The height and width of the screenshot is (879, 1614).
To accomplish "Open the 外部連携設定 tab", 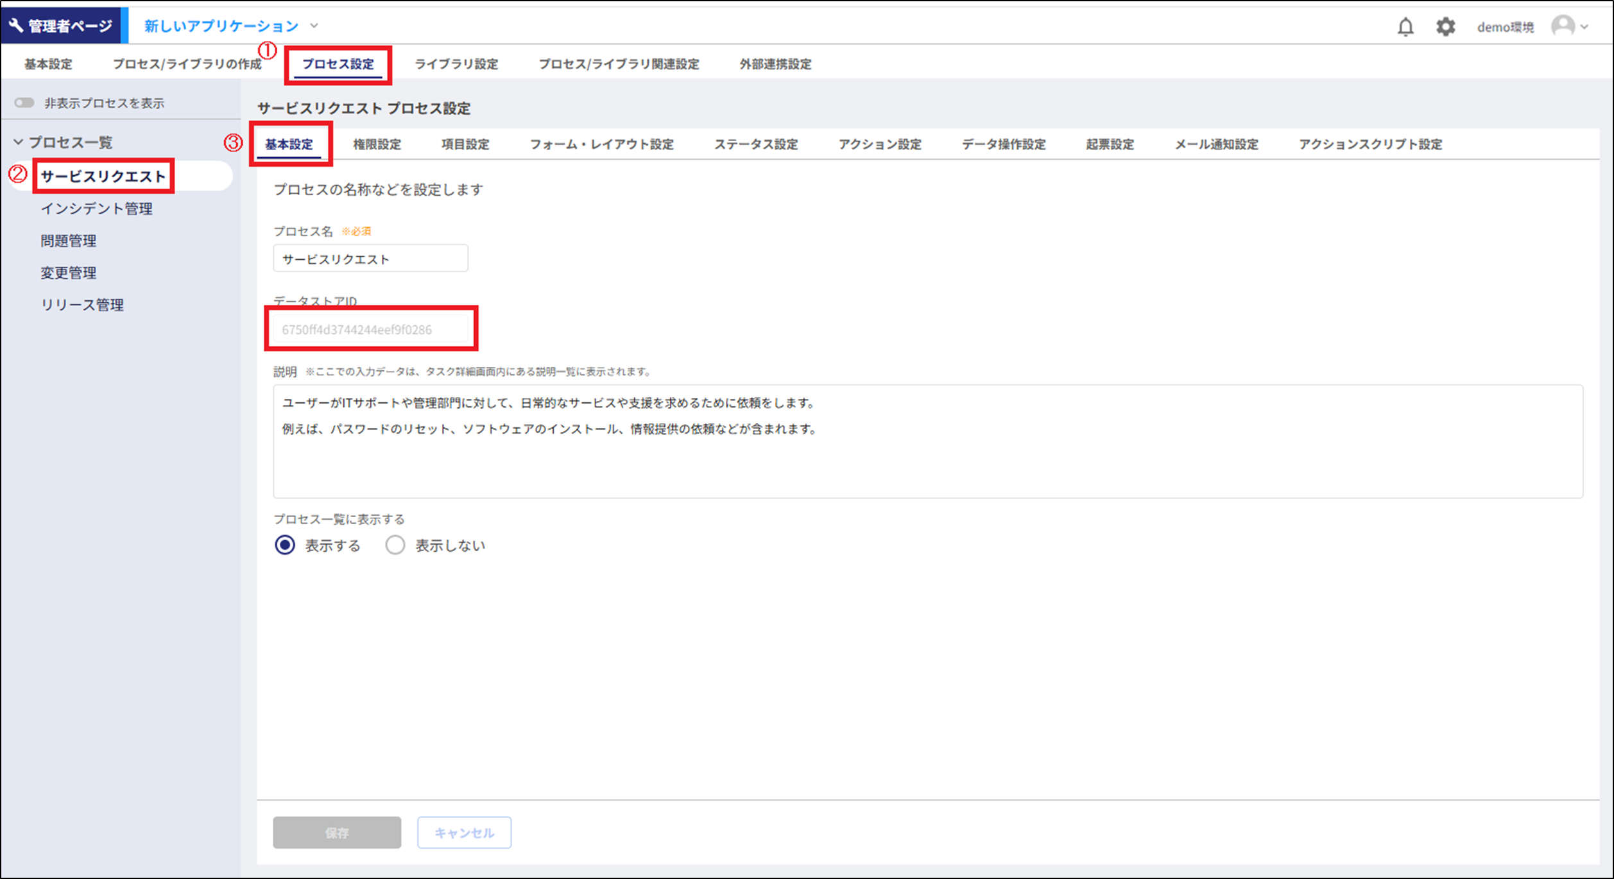I will coord(775,64).
